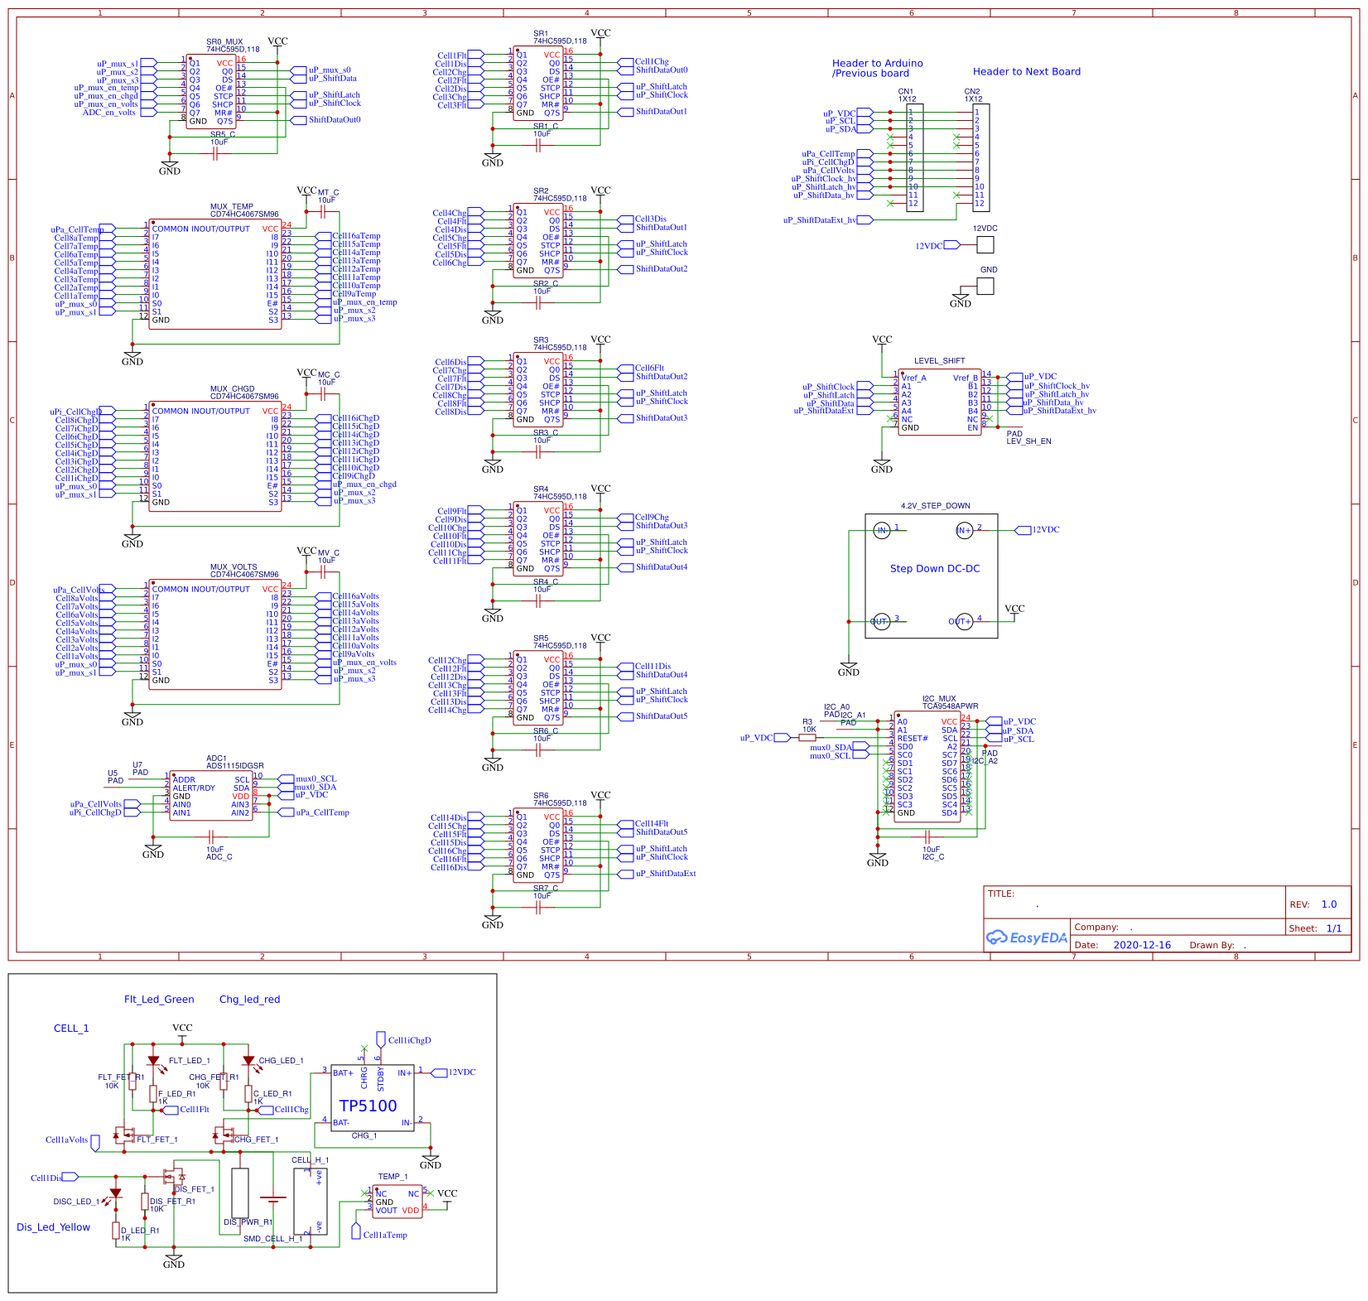The width and height of the screenshot is (1368, 1301).
Task: Select the CN2 1X12 header connector
Action: [x=980, y=157]
